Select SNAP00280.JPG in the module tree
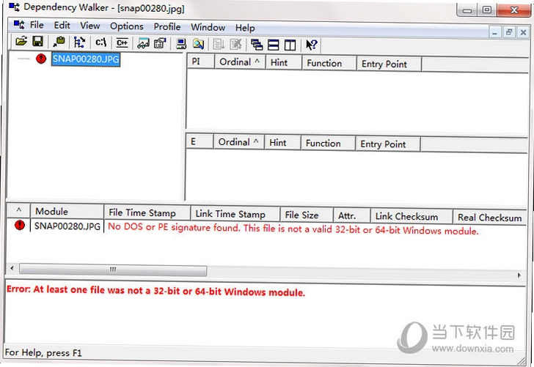The height and width of the screenshot is (367, 534). pos(86,59)
